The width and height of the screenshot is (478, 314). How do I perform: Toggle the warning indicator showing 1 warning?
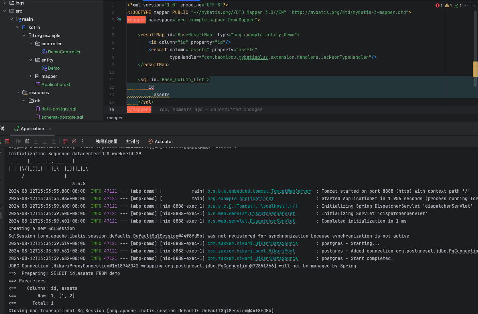[x=448, y=5]
